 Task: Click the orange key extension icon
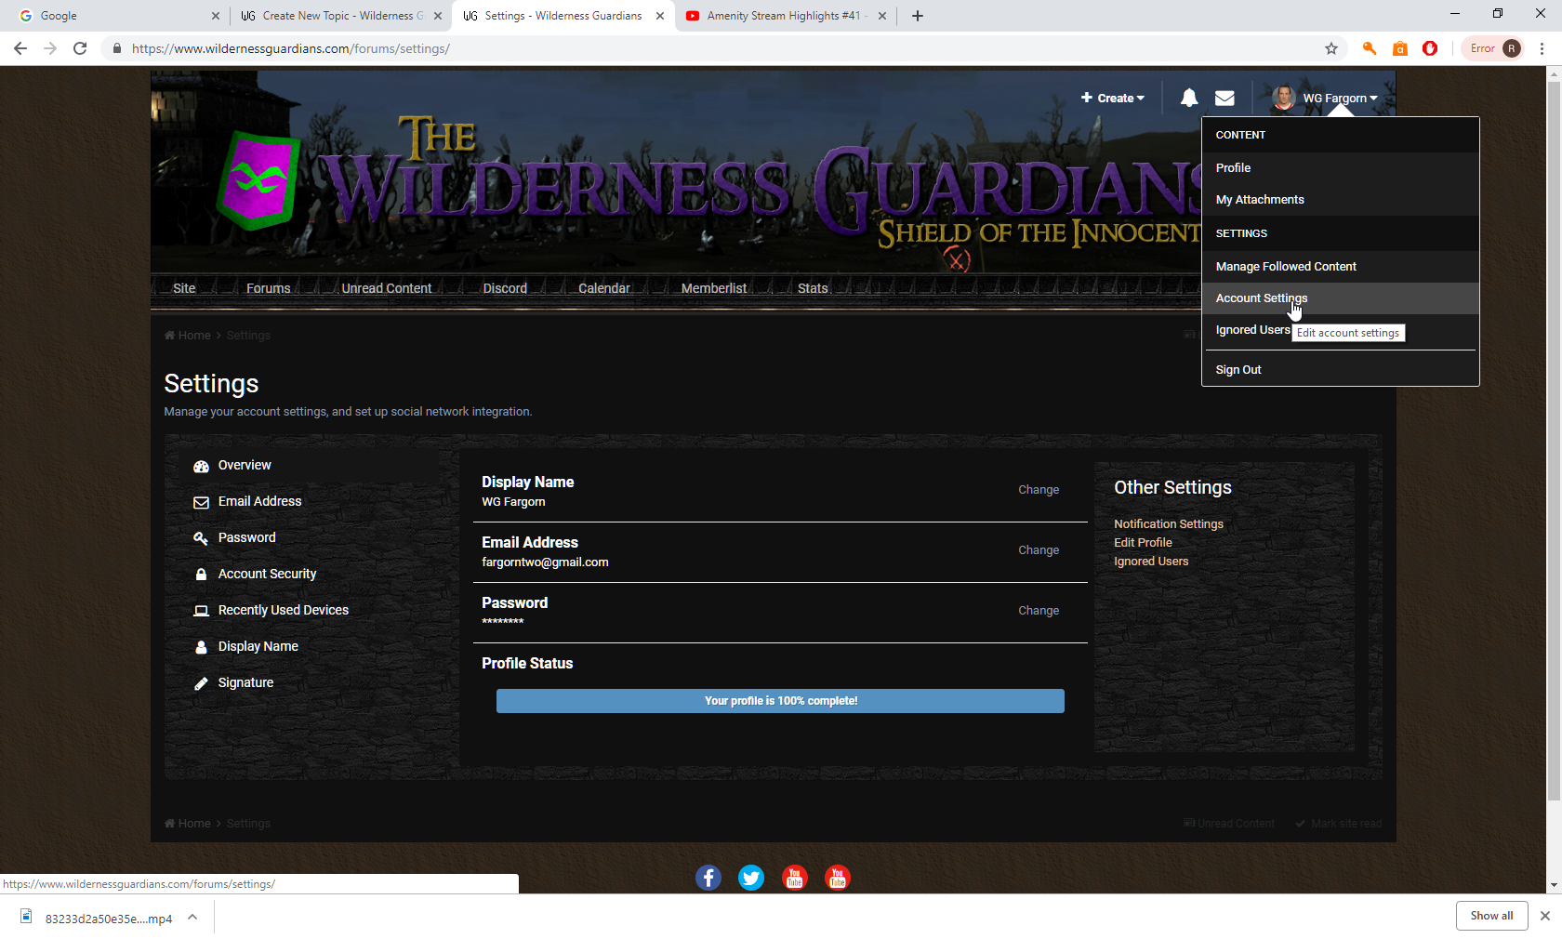[x=1370, y=48]
